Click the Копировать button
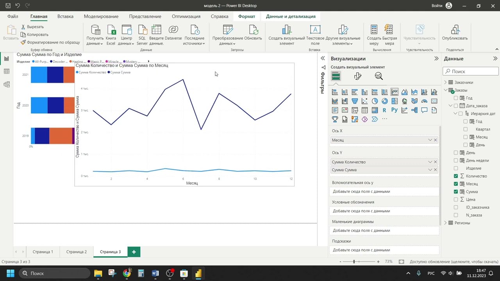This screenshot has width=500, height=281. [x=35, y=34]
